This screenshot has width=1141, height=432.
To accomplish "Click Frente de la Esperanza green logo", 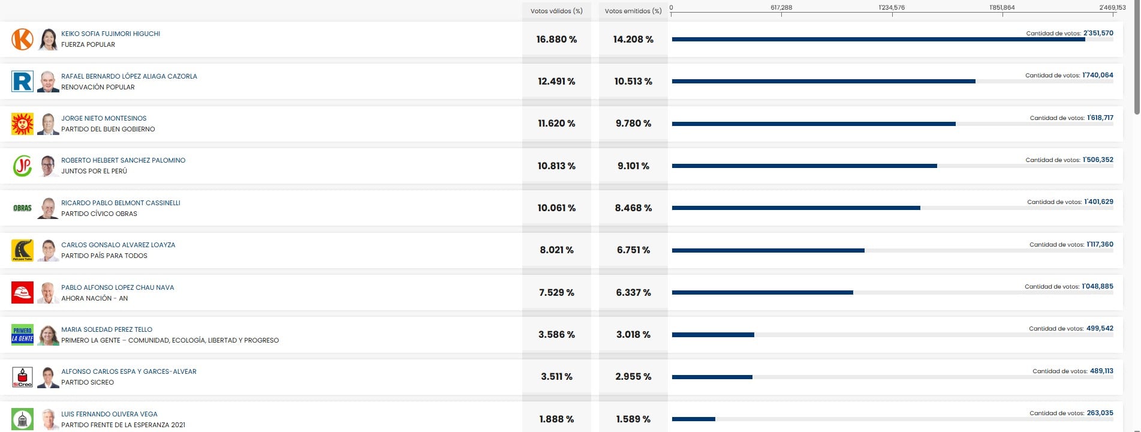I will [22, 419].
